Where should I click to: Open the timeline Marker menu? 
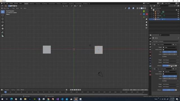click(x=22, y=90)
